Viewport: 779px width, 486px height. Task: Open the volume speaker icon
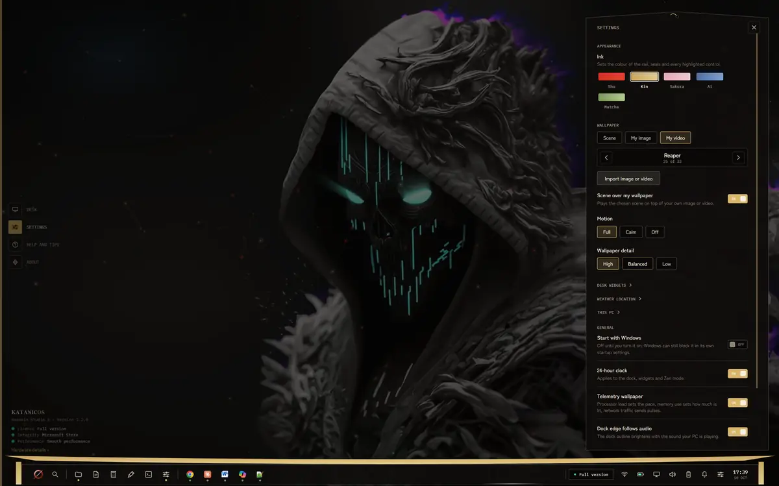(x=673, y=474)
